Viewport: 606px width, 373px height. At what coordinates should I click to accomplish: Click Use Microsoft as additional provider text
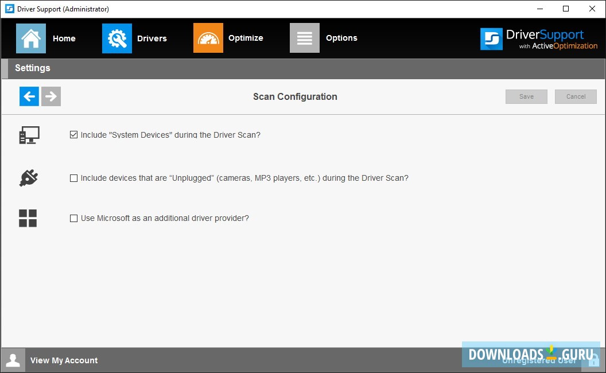[165, 218]
